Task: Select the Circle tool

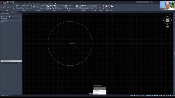Action: point(8,6)
